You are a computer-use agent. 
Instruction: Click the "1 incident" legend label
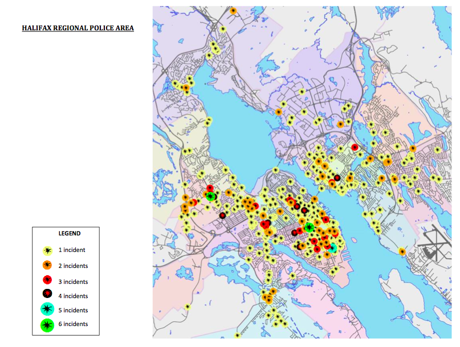click(x=71, y=250)
